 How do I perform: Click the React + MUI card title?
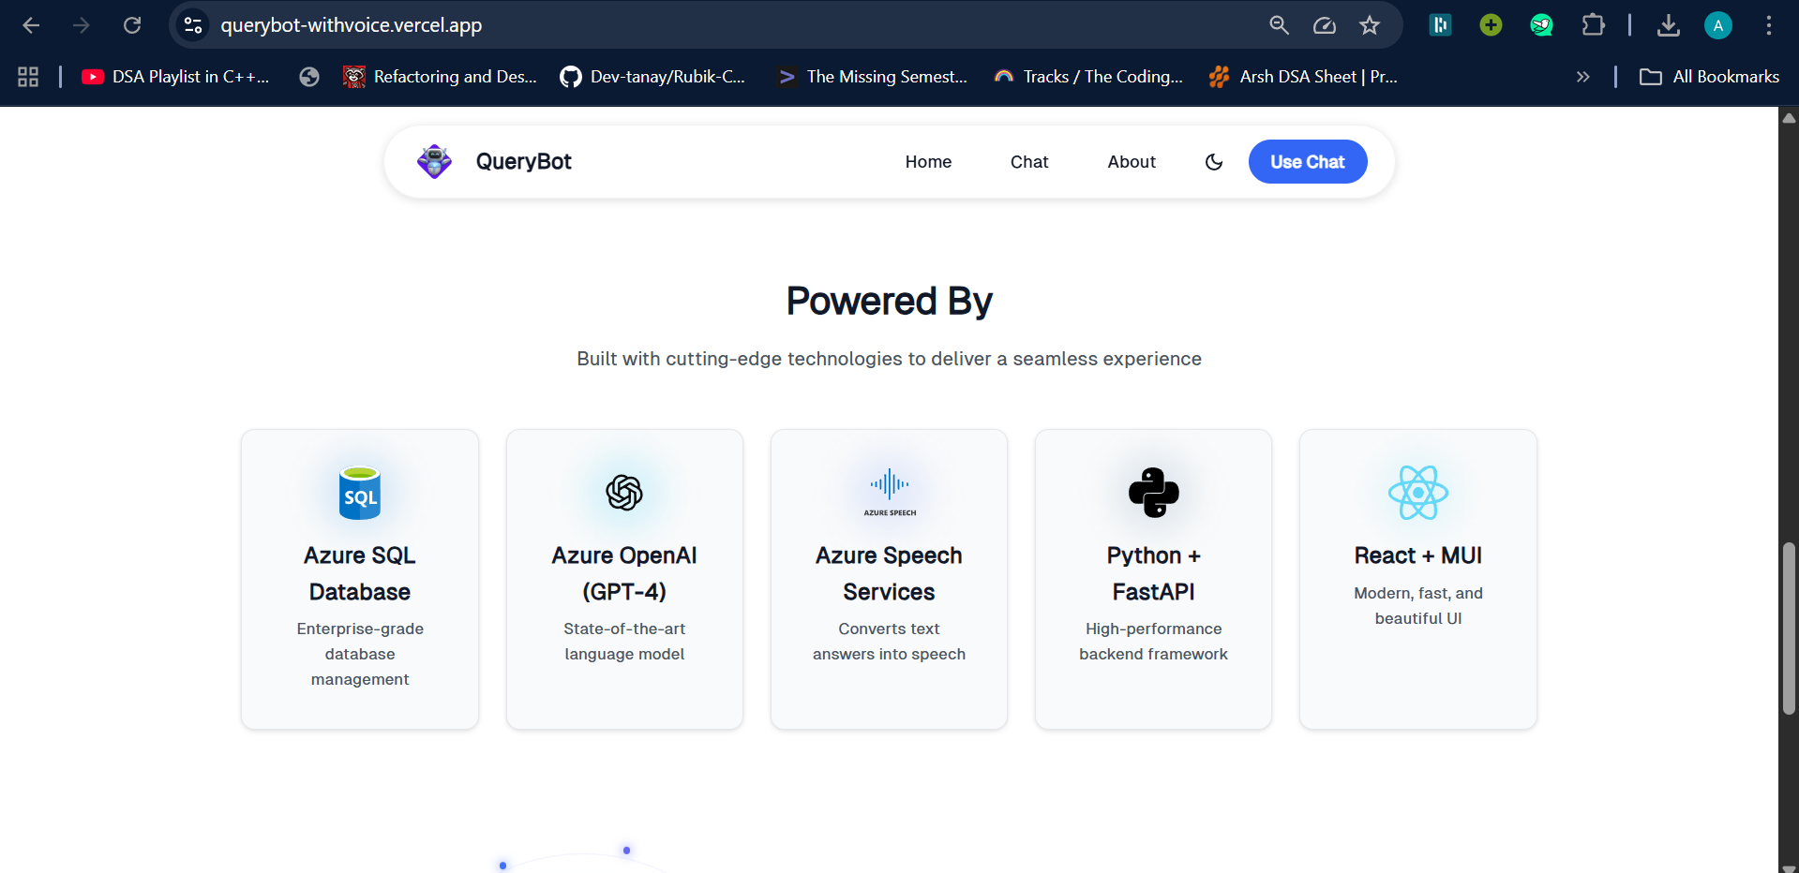(1418, 555)
